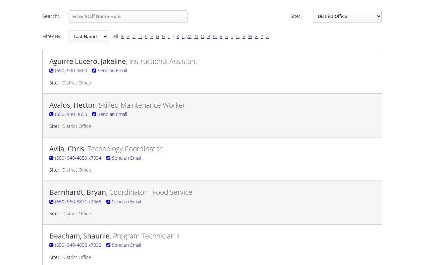Click the Coordinator - Food Service title
Viewport: 424px width, 265px height.
pyautogui.click(x=151, y=192)
